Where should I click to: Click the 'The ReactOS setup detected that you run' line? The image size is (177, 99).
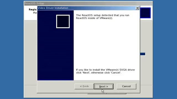pos(103,15)
